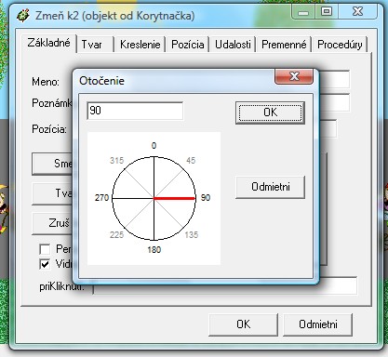Cancel rotation with Odmietni in Otočenie dialog
Screen dimensions: 388x357
point(270,187)
